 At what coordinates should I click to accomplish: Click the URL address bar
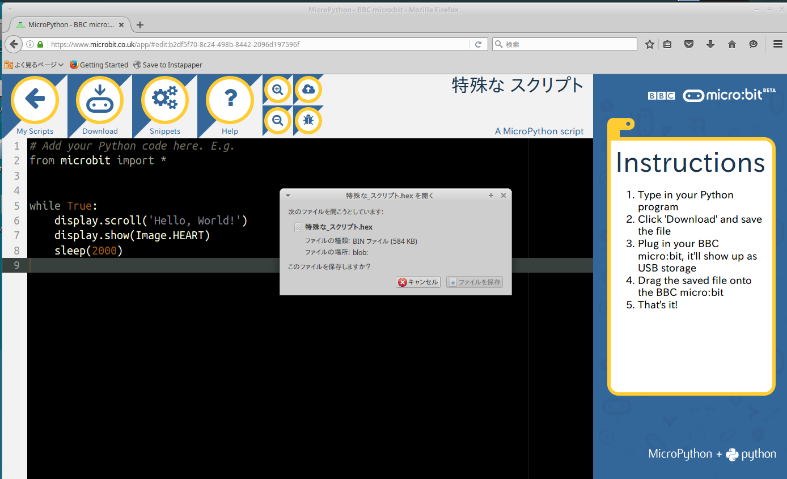point(255,44)
